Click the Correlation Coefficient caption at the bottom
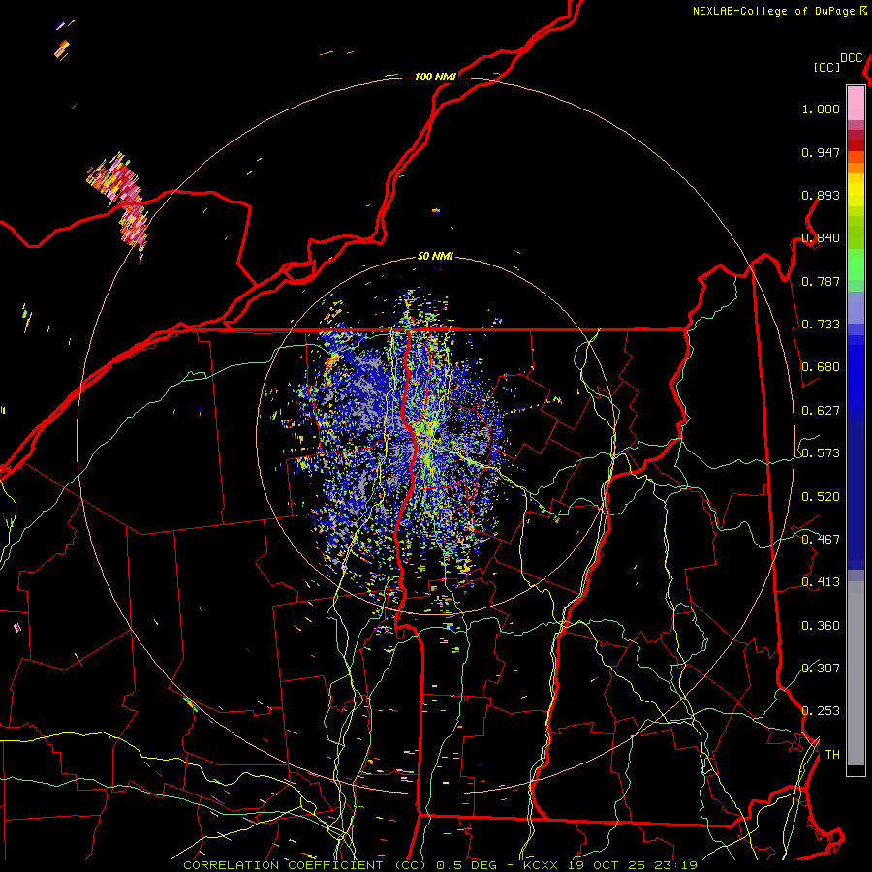Screen dimensions: 872x872 [440, 865]
